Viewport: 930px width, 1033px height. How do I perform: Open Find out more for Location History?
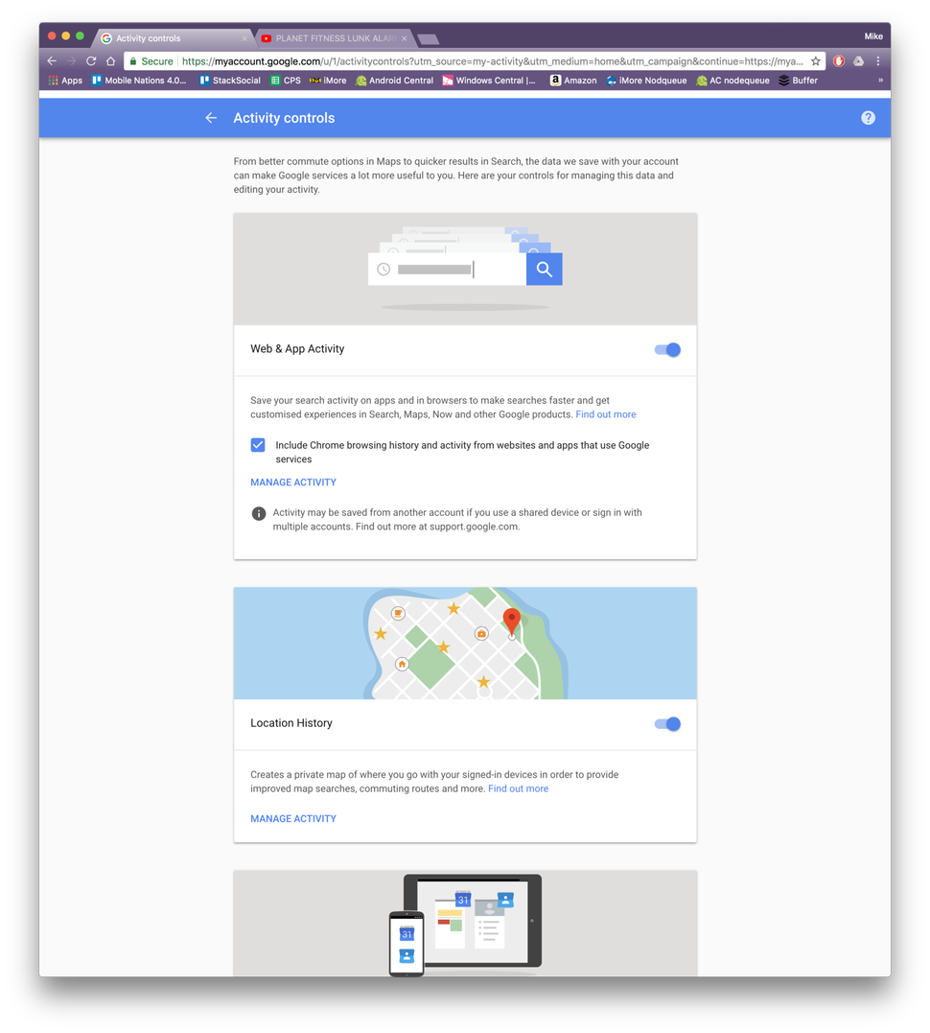[x=518, y=788]
